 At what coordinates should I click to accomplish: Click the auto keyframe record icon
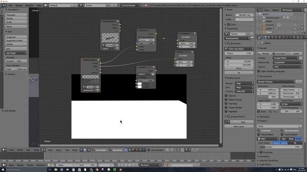tap(165, 165)
